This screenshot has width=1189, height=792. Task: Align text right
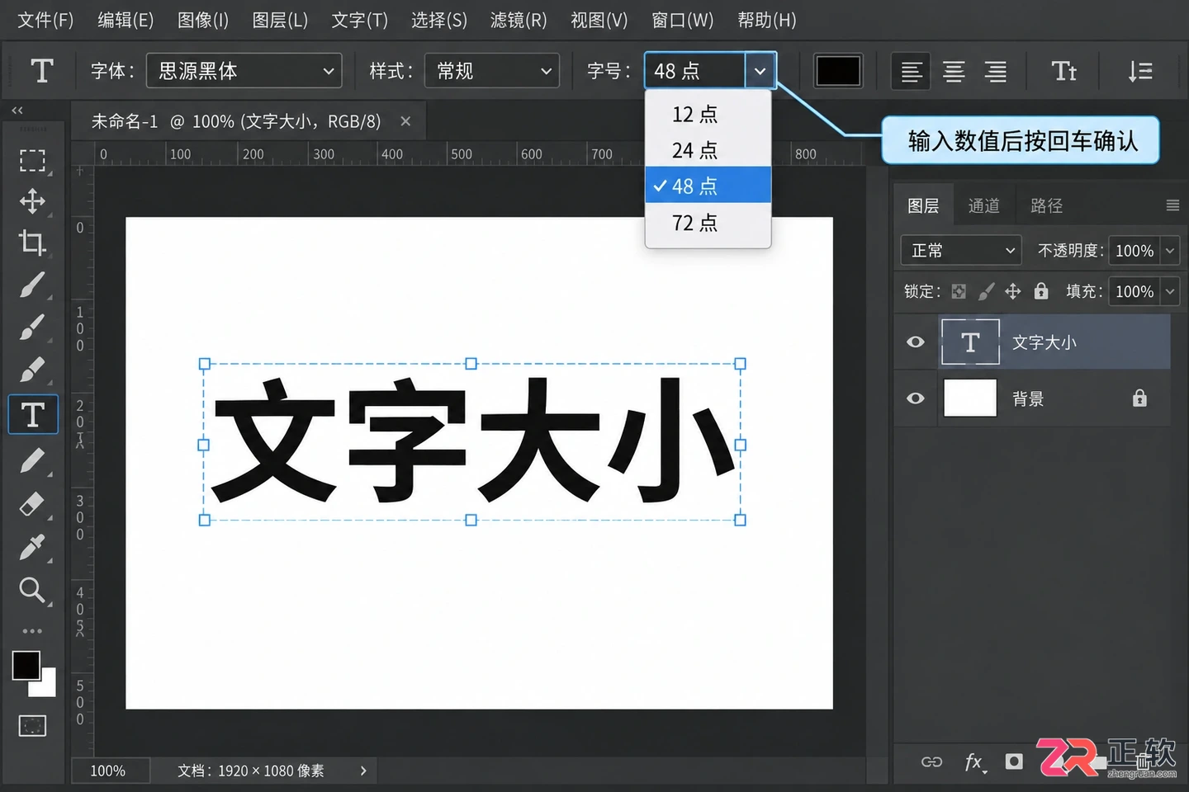[996, 71]
